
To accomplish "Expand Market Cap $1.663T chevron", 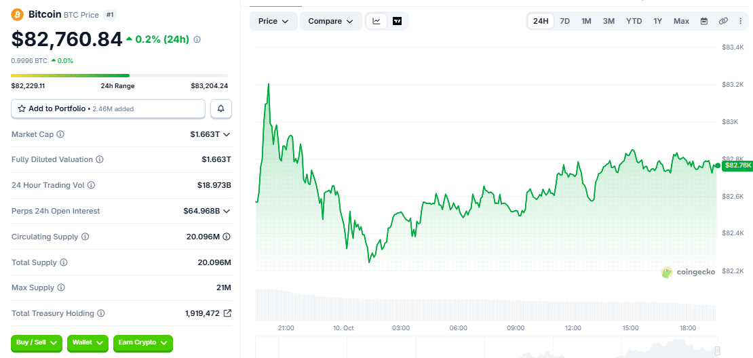I will (x=227, y=134).
